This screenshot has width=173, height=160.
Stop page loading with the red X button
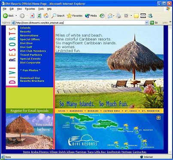32,15
